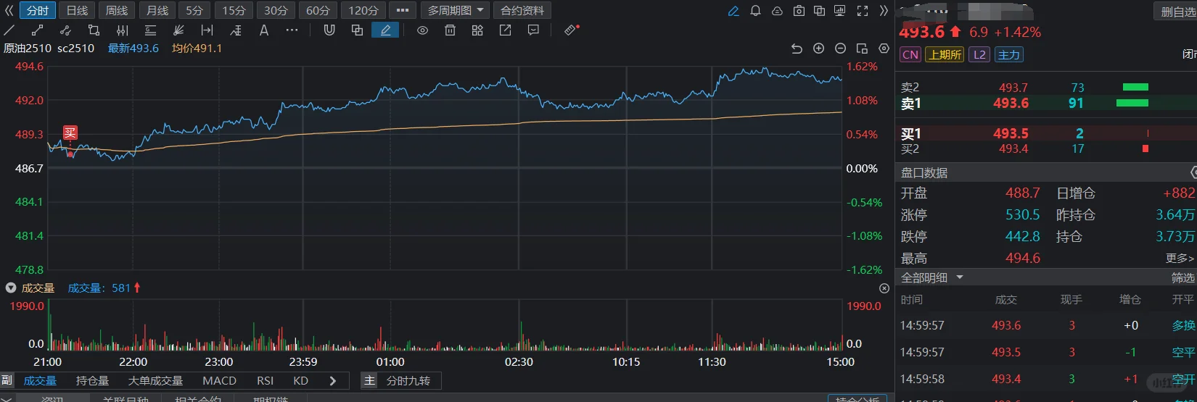The height and width of the screenshot is (402, 1197).
Task: Select the straight line drawing tool
Action: (x=9, y=30)
